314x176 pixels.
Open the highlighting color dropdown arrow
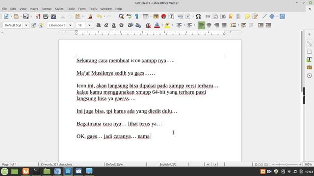tap(172, 25)
